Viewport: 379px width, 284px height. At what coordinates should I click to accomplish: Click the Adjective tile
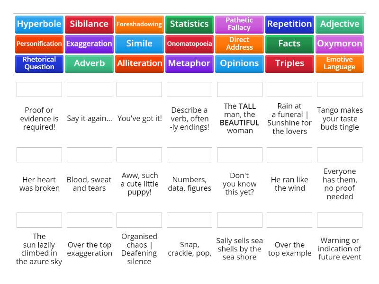click(340, 24)
